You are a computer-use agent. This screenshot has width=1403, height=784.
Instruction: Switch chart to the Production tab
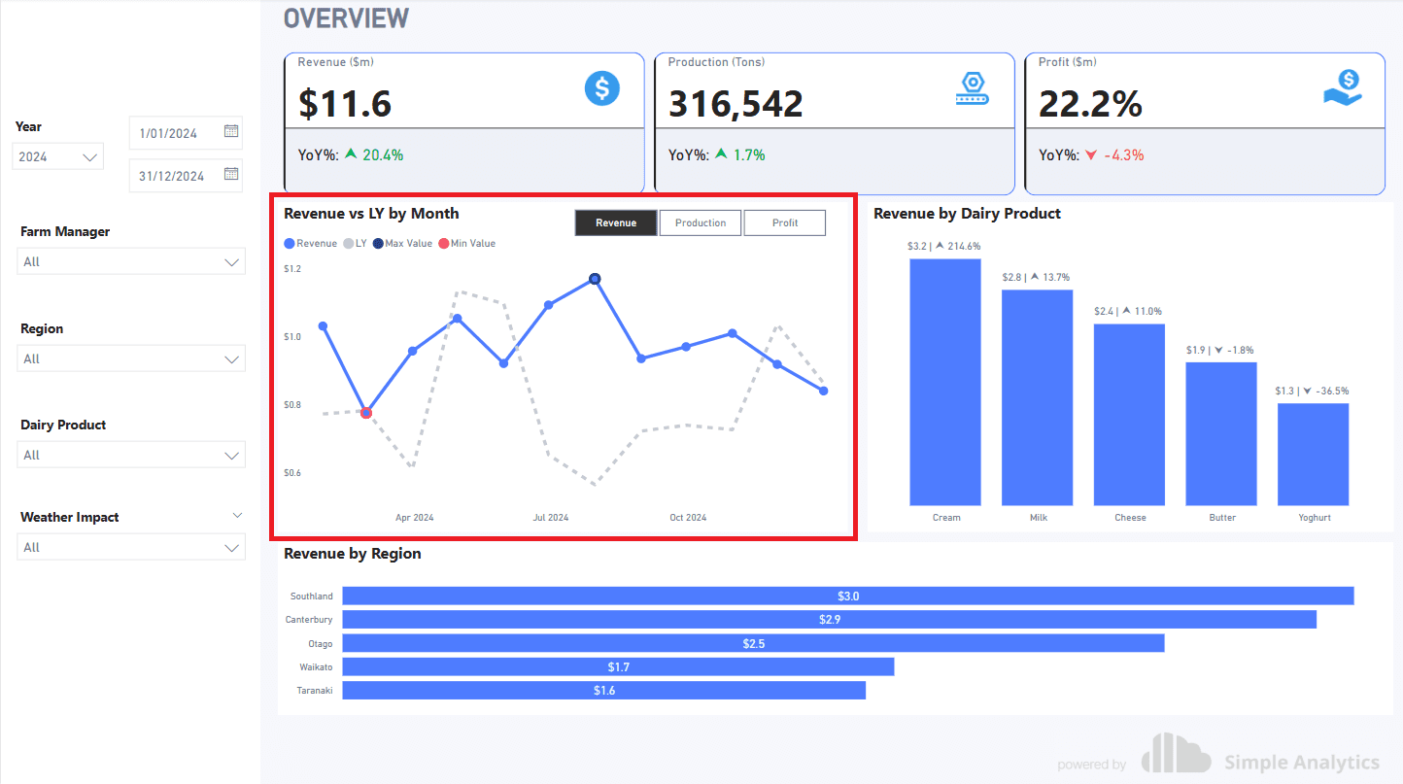pos(701,222)
